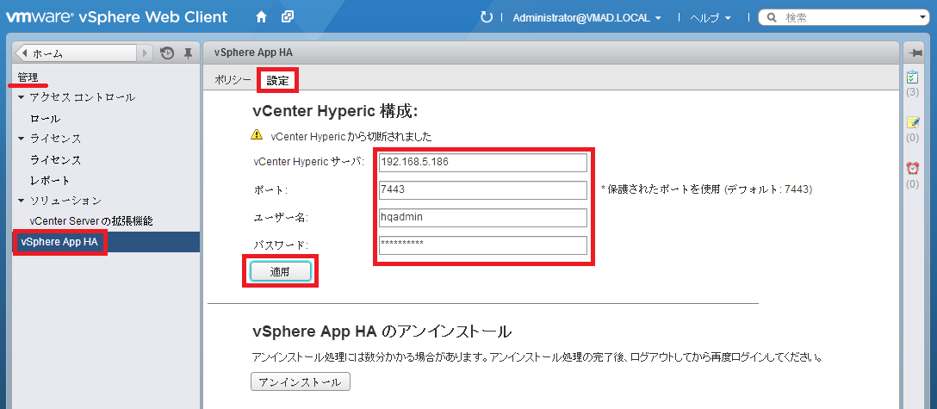Go to vSphere Web Client home icon

(261, 16)
